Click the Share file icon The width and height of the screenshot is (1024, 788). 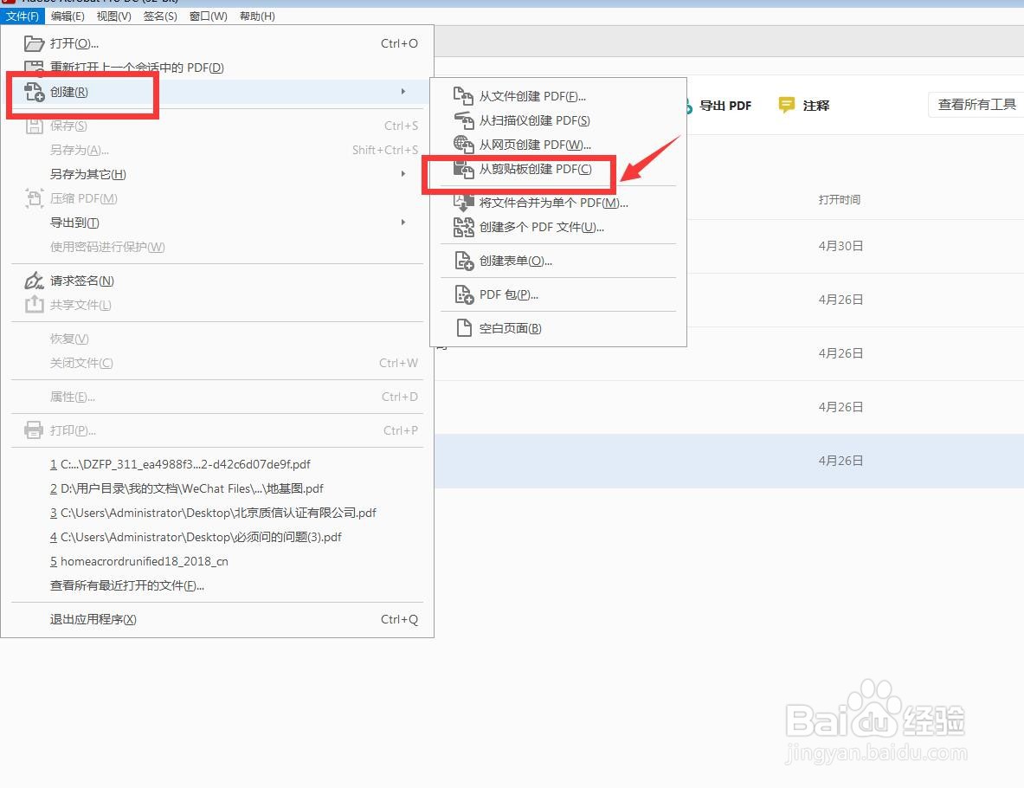(34, 305)
